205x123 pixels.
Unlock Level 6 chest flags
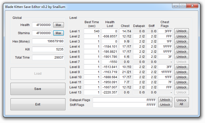(x=181, y=57)
